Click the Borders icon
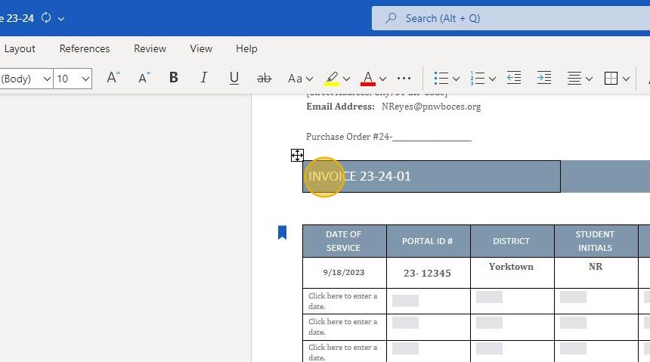The width and height of the screenshot is (650, 362). coord(611,78)
